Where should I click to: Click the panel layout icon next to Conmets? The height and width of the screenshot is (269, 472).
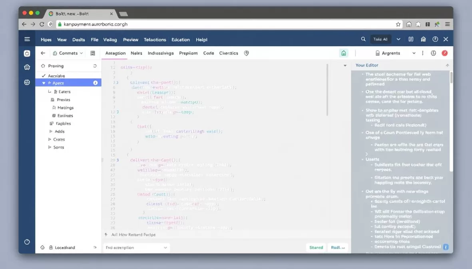[92, 53]
